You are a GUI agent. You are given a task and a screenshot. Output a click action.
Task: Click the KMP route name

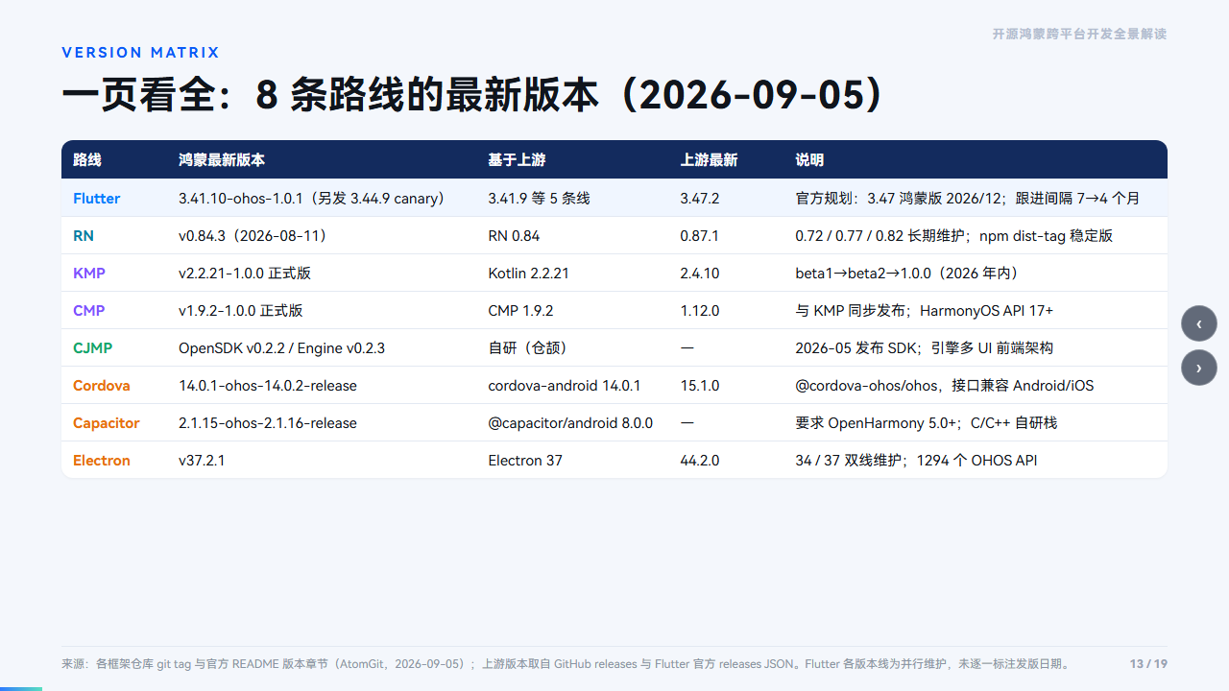click(x=89, y=274)
